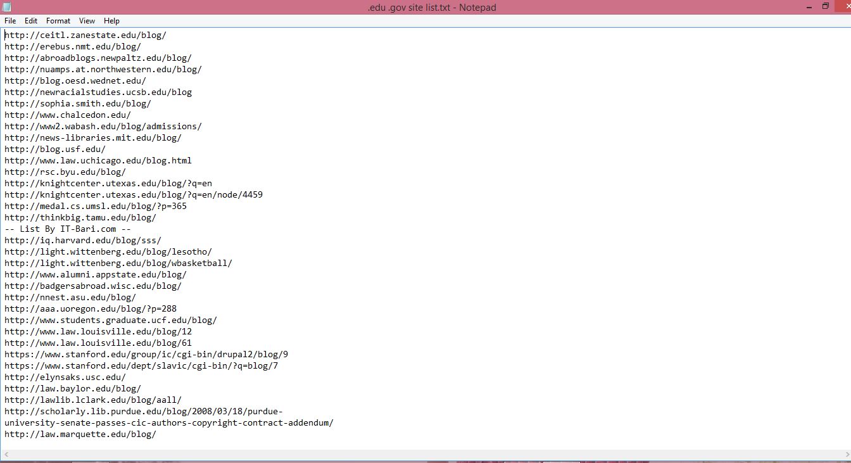Image resolution: width=851 pixels, height=463 pixels.
Task: Click the "university-senate-passes-cic-authors" wrapped line
Action: coord(169,423)
